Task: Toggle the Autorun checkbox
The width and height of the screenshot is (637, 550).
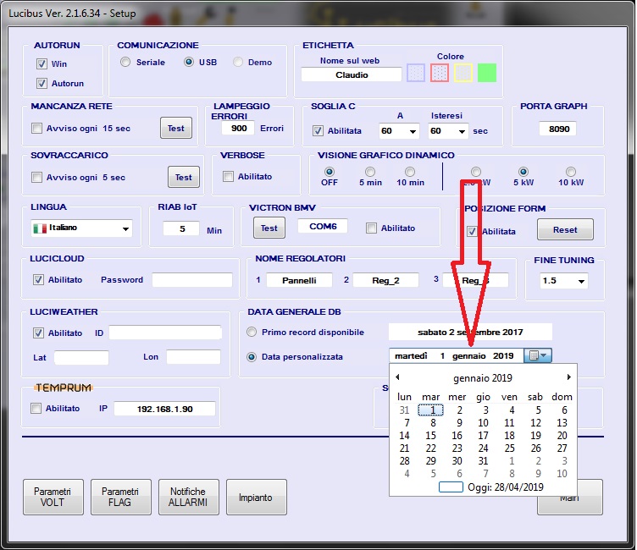Action: 42,83
